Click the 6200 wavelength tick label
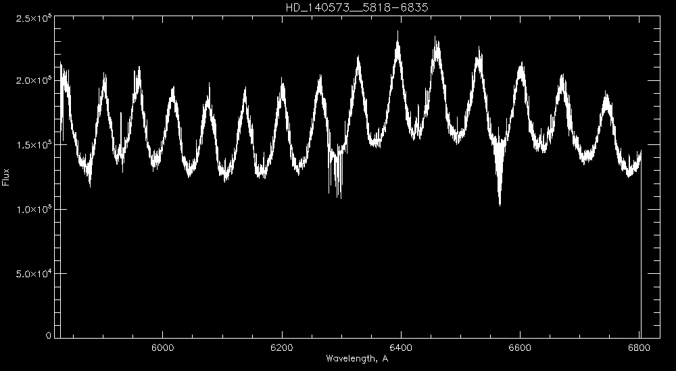Viewport: 676px width, 371px height. click(282, 348)
